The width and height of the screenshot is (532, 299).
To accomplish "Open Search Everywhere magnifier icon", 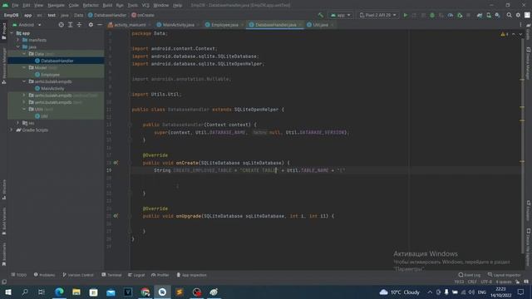I will [x=510, y=15].
